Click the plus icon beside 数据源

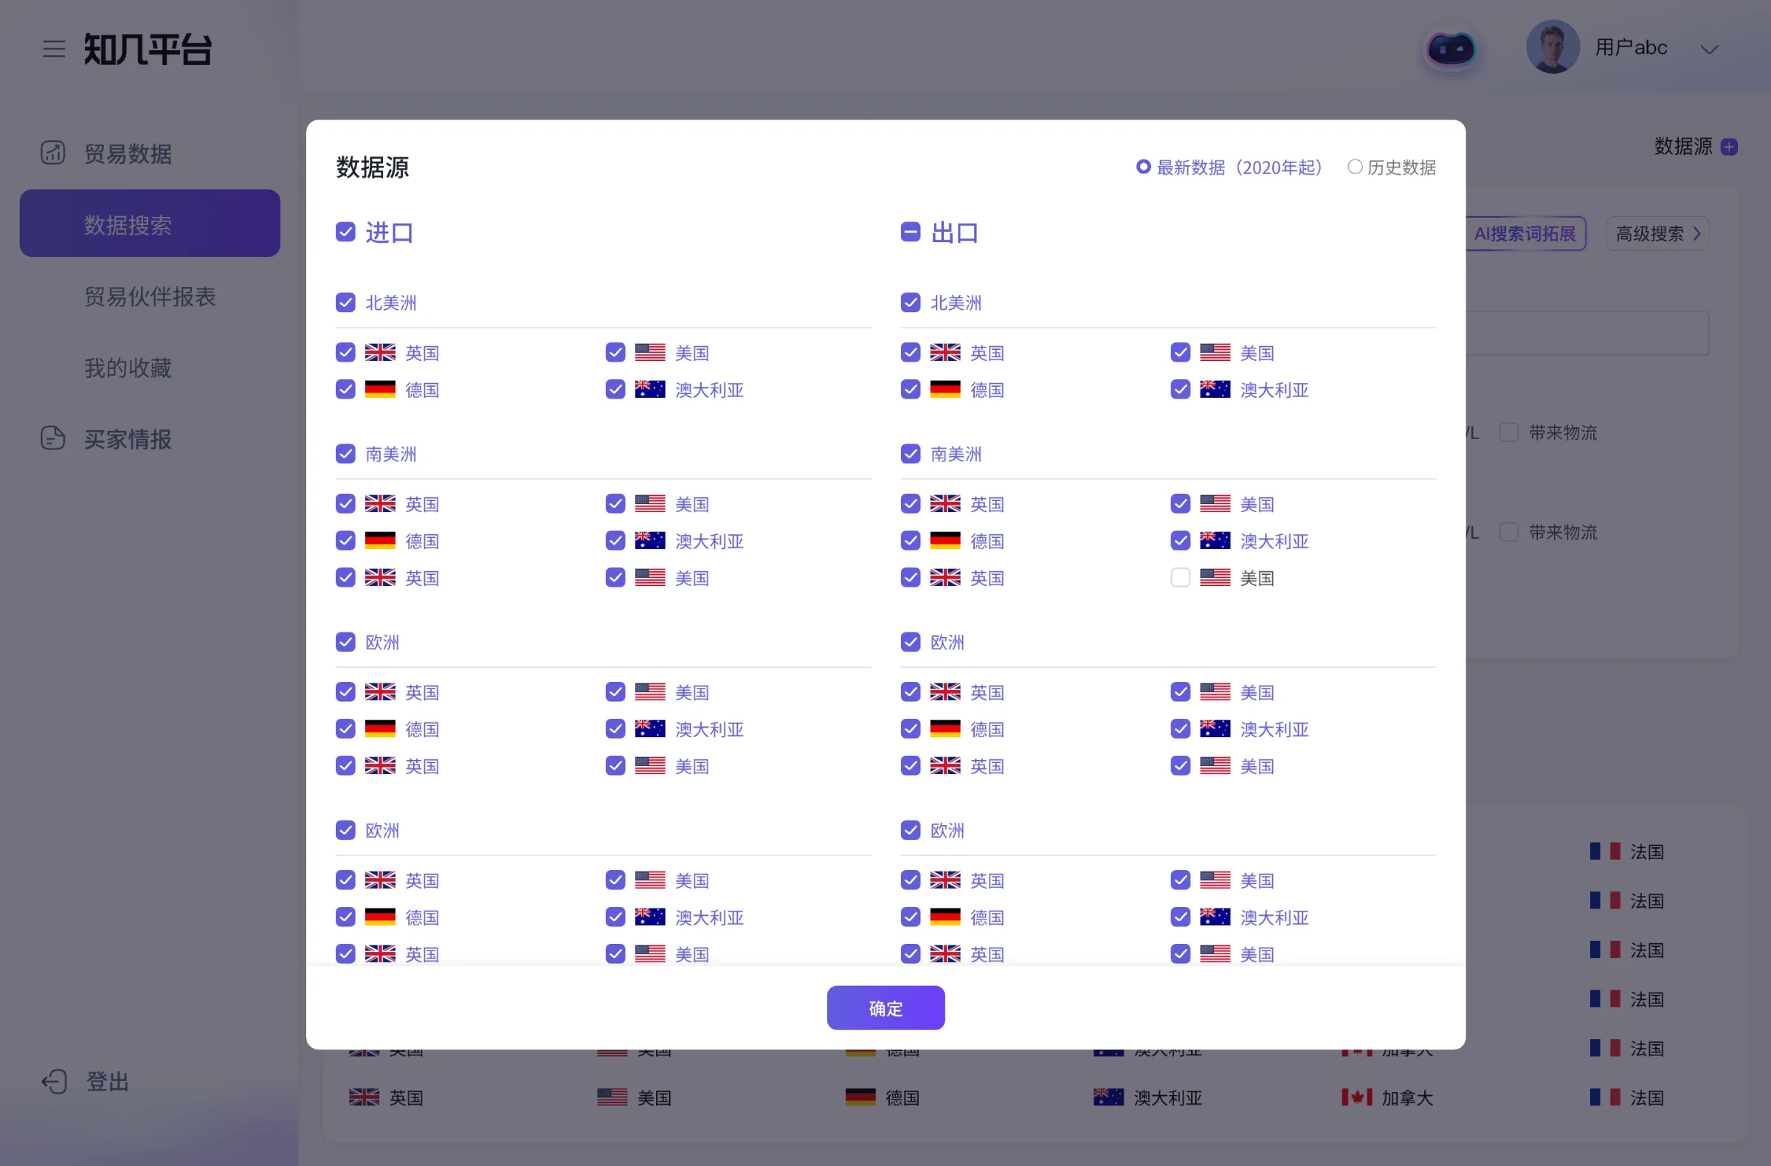point(1730,147)
